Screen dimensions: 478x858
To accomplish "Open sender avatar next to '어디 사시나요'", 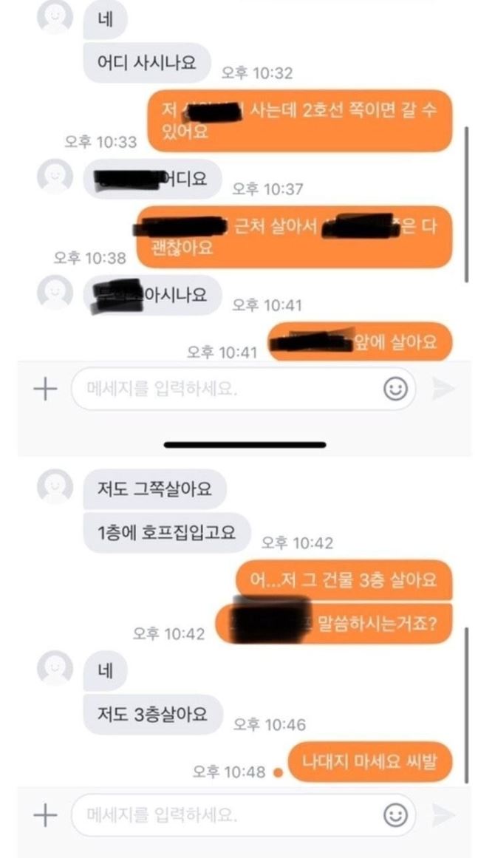I will pos(55,18).
